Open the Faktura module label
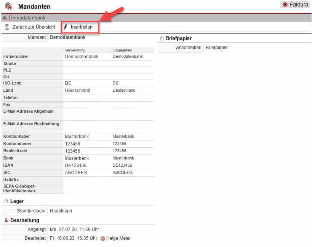Viewport: 312px width, 247px height. pos(299,5)
